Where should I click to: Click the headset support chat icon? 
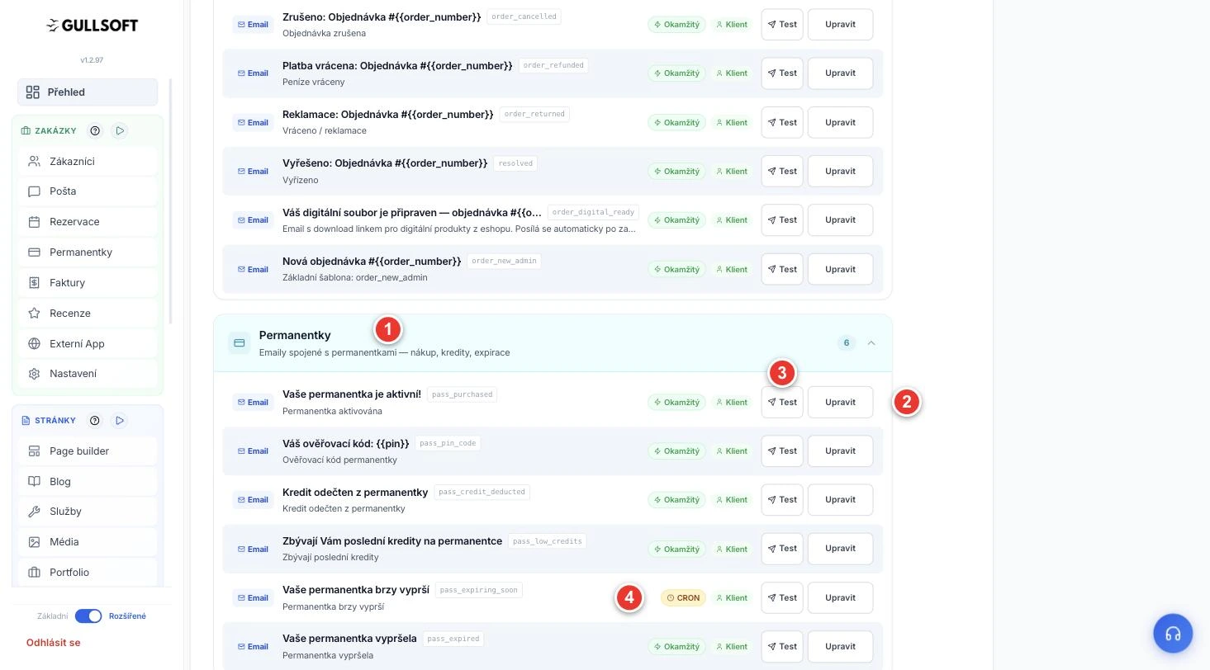coord(1173,634)
